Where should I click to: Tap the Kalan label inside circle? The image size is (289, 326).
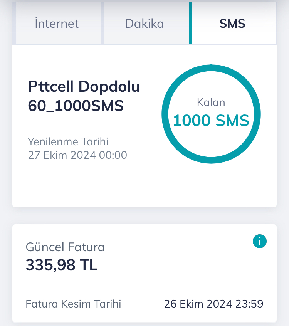(211, 102)
